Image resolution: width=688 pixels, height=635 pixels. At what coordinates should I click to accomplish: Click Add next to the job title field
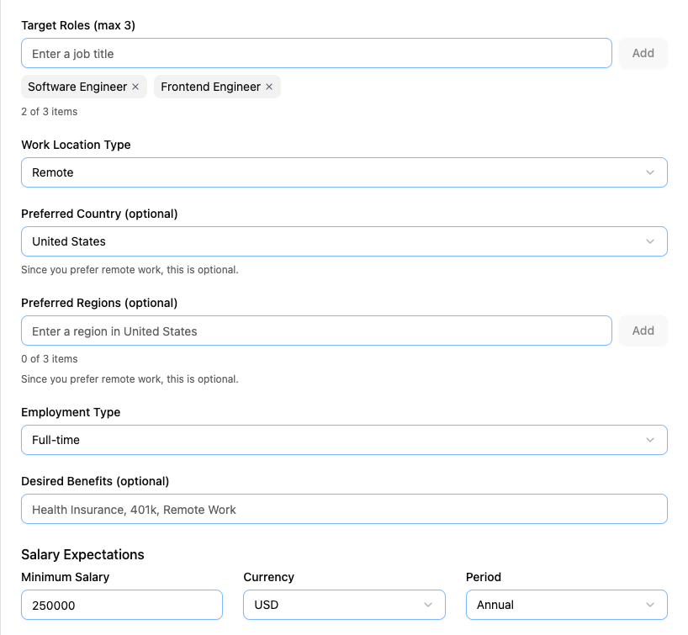tap(643, 52)
